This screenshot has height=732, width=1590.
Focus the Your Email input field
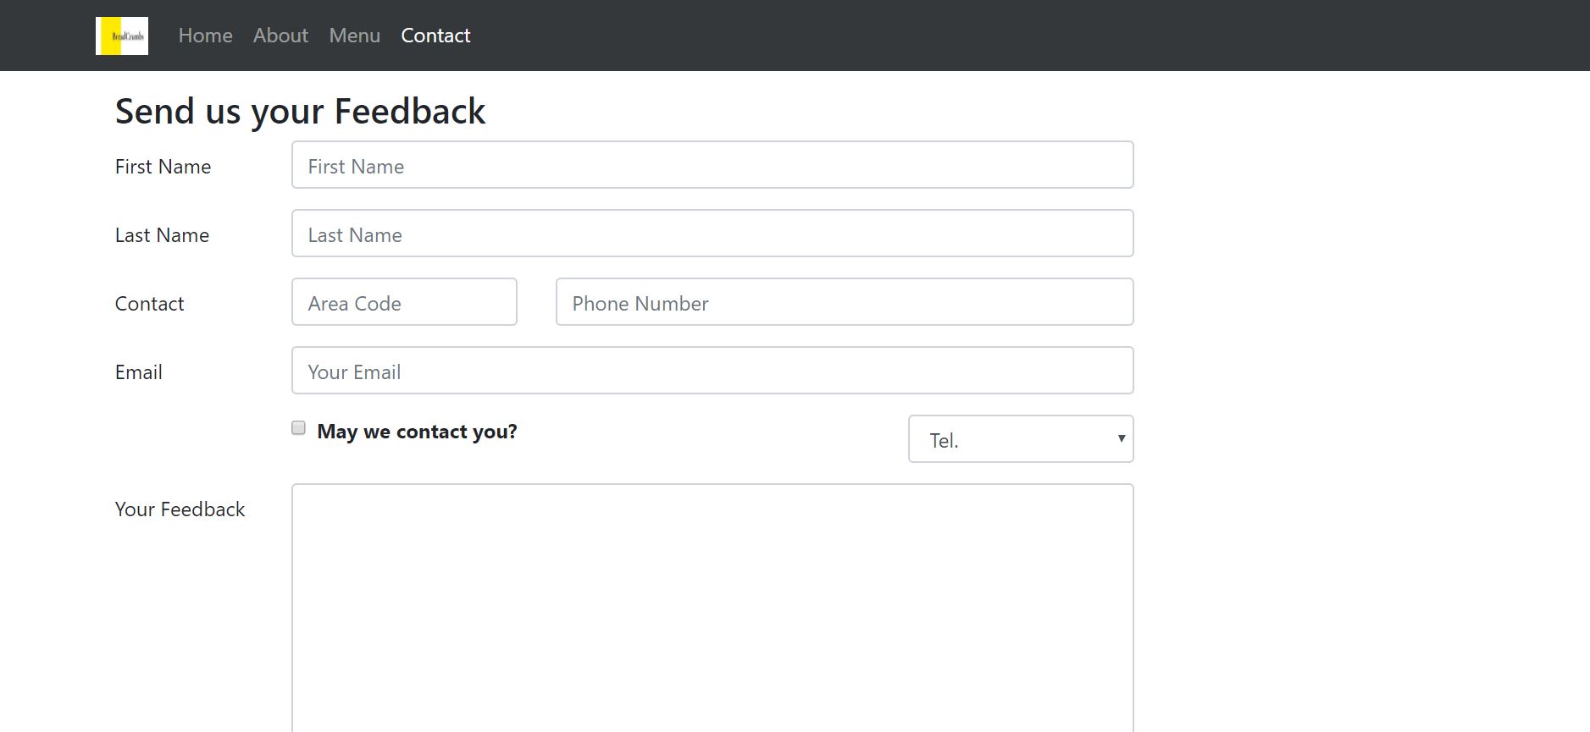click(712, 371)
